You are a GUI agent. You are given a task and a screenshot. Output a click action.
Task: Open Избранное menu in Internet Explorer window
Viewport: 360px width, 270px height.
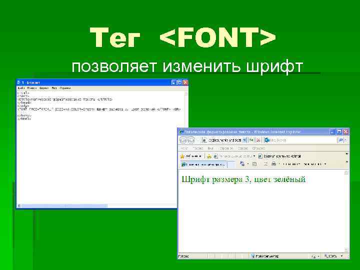[226, 148]
